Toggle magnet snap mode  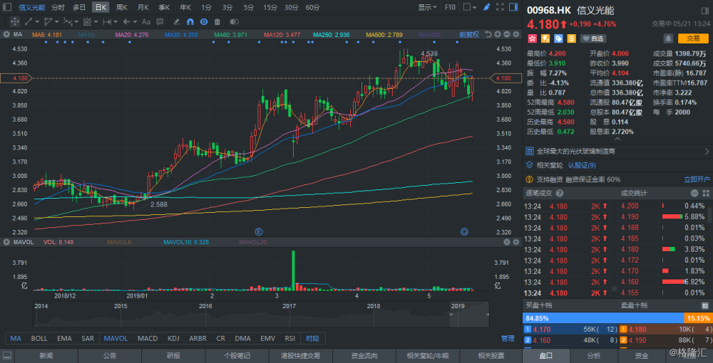coord(190,21)
